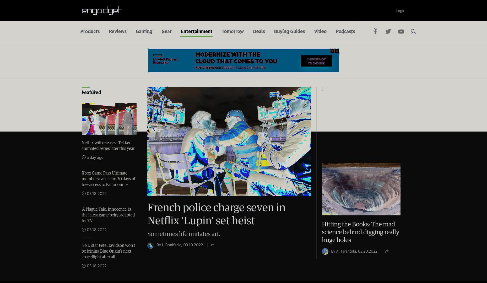Open Xbox Game Pass Paramount+ article

click(108, 179)
